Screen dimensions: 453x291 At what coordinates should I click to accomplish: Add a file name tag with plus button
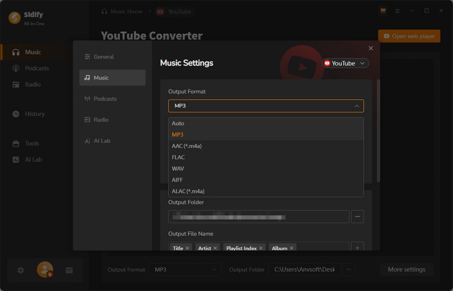(x=357, y=247)
